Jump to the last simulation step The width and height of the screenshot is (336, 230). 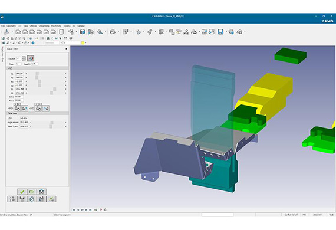pyautogui.click(x=90, y=210)
